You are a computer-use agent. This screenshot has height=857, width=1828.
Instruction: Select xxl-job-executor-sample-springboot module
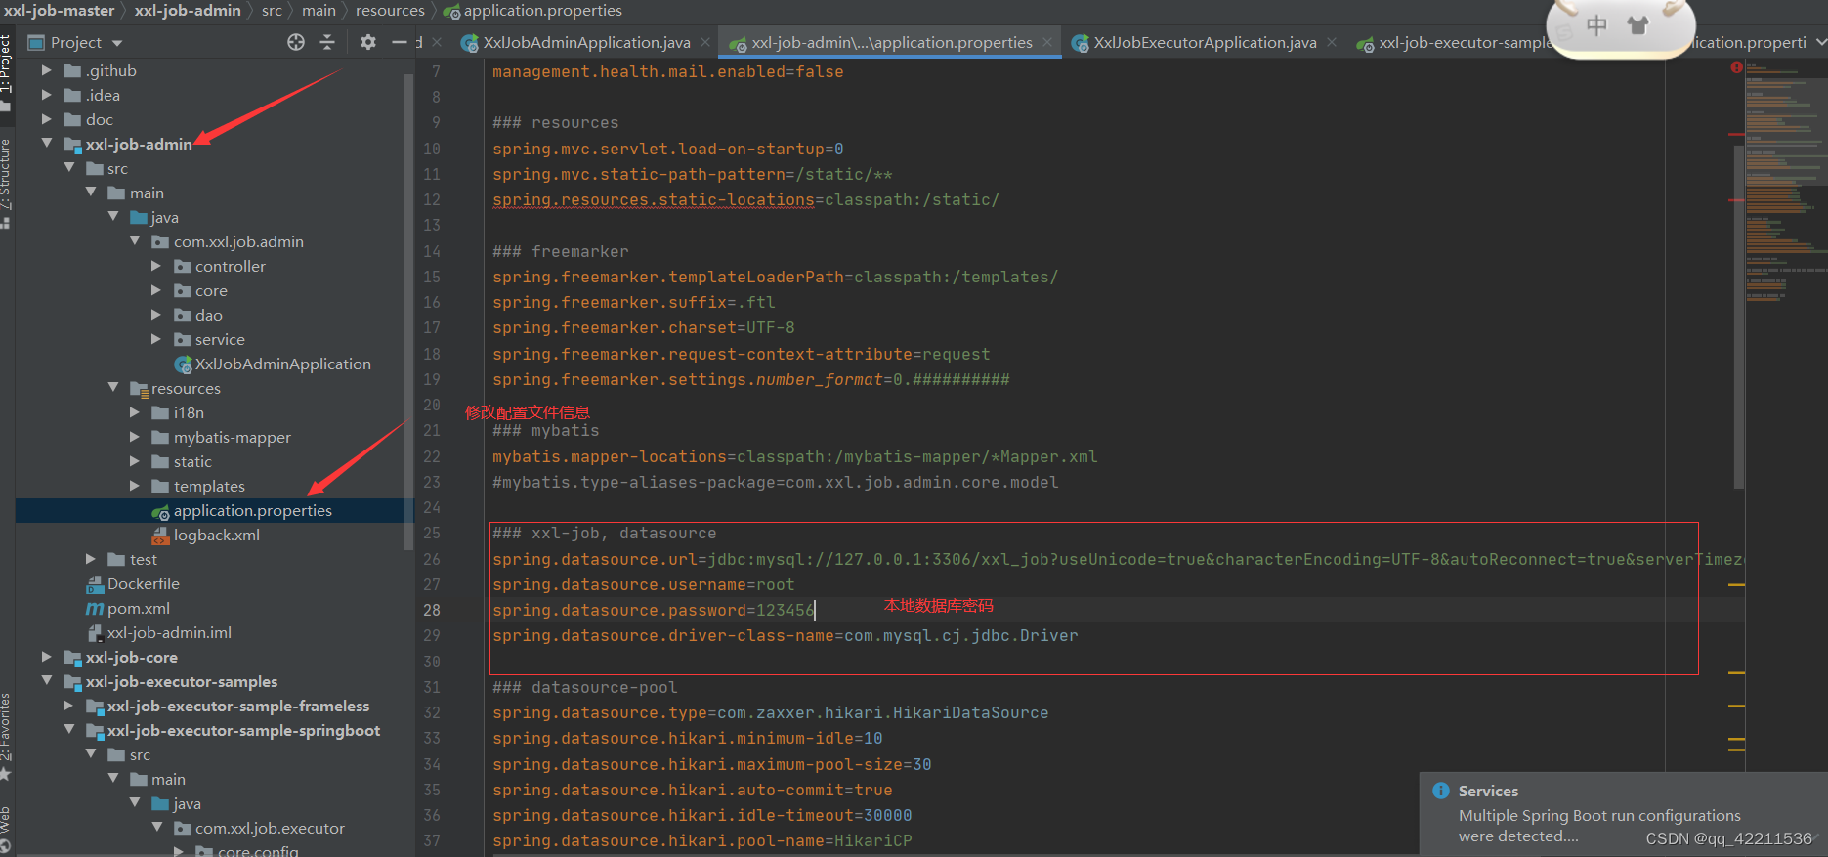(x=234, y=731)
